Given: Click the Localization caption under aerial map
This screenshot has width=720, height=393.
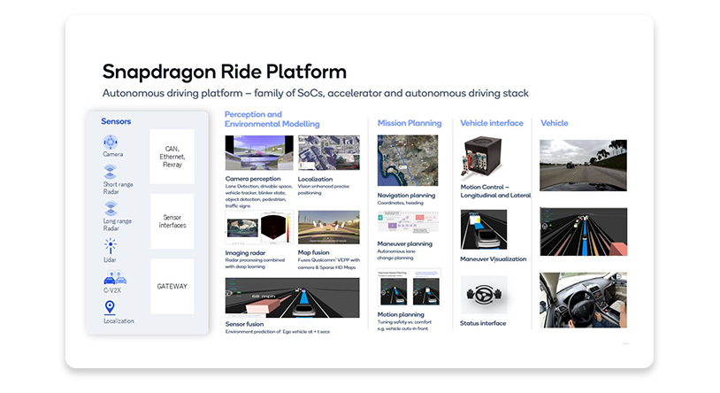Looking at the screenshot, I should click(315, 180).
